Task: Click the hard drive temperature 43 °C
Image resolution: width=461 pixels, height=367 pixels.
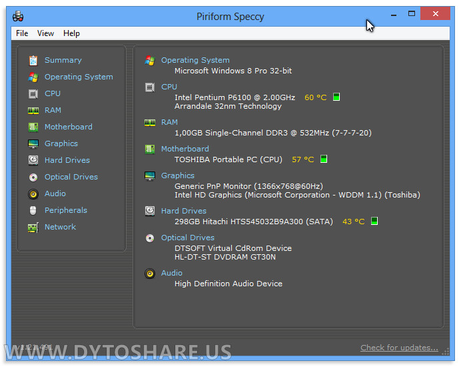Action: coord(353,222)
